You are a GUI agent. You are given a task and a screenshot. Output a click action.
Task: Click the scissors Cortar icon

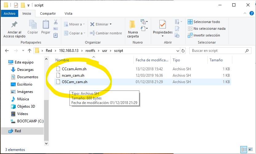pyautogui.click(x=56, y=22)
